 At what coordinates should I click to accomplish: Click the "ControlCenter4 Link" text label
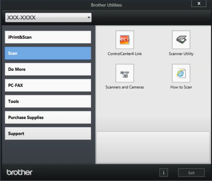(x=125, y=54)
